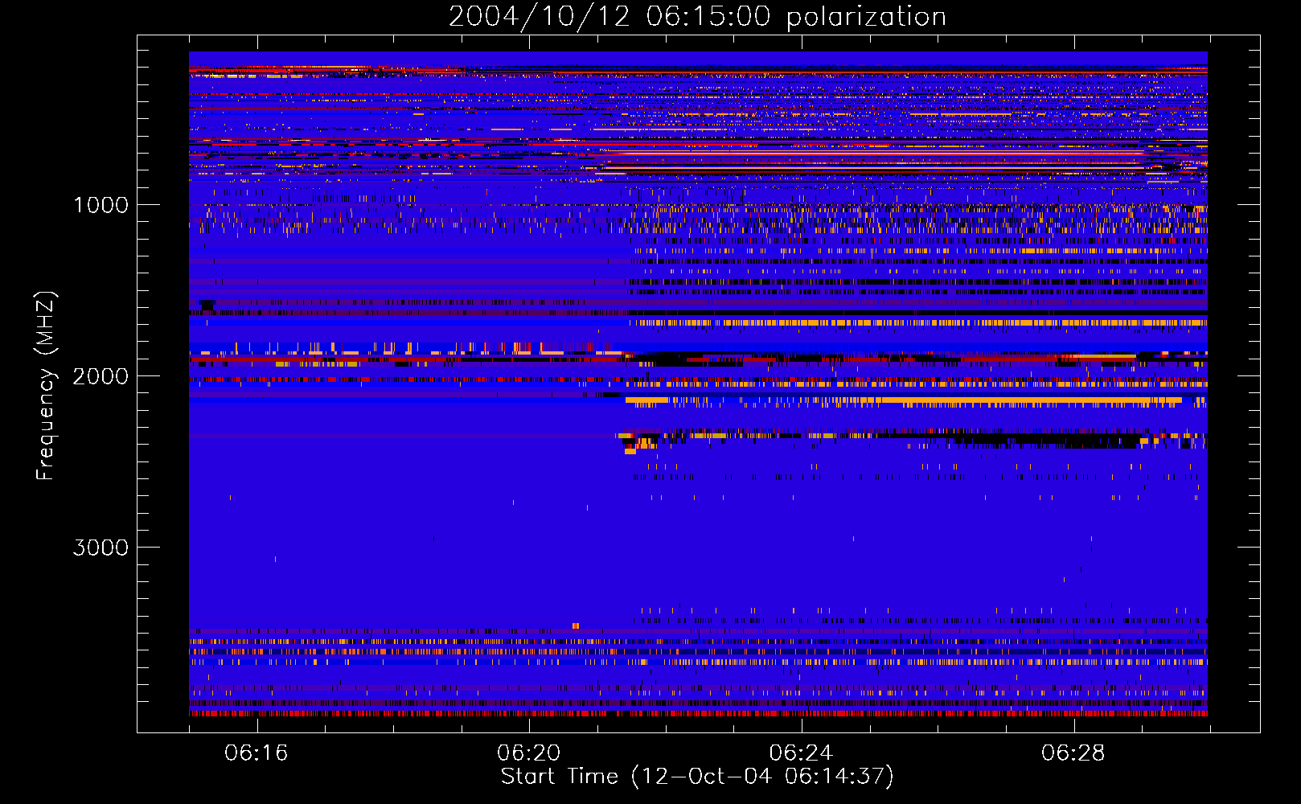The height and width of the screenshot is (804, 1301).
Task: Click the "Frequency (MHZ)" axis label
Action: coord(46,386)
